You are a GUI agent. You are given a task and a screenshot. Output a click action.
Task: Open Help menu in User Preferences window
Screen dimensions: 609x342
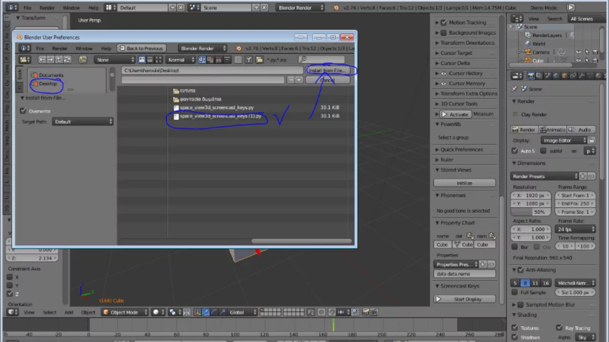(x=106, y=48)
